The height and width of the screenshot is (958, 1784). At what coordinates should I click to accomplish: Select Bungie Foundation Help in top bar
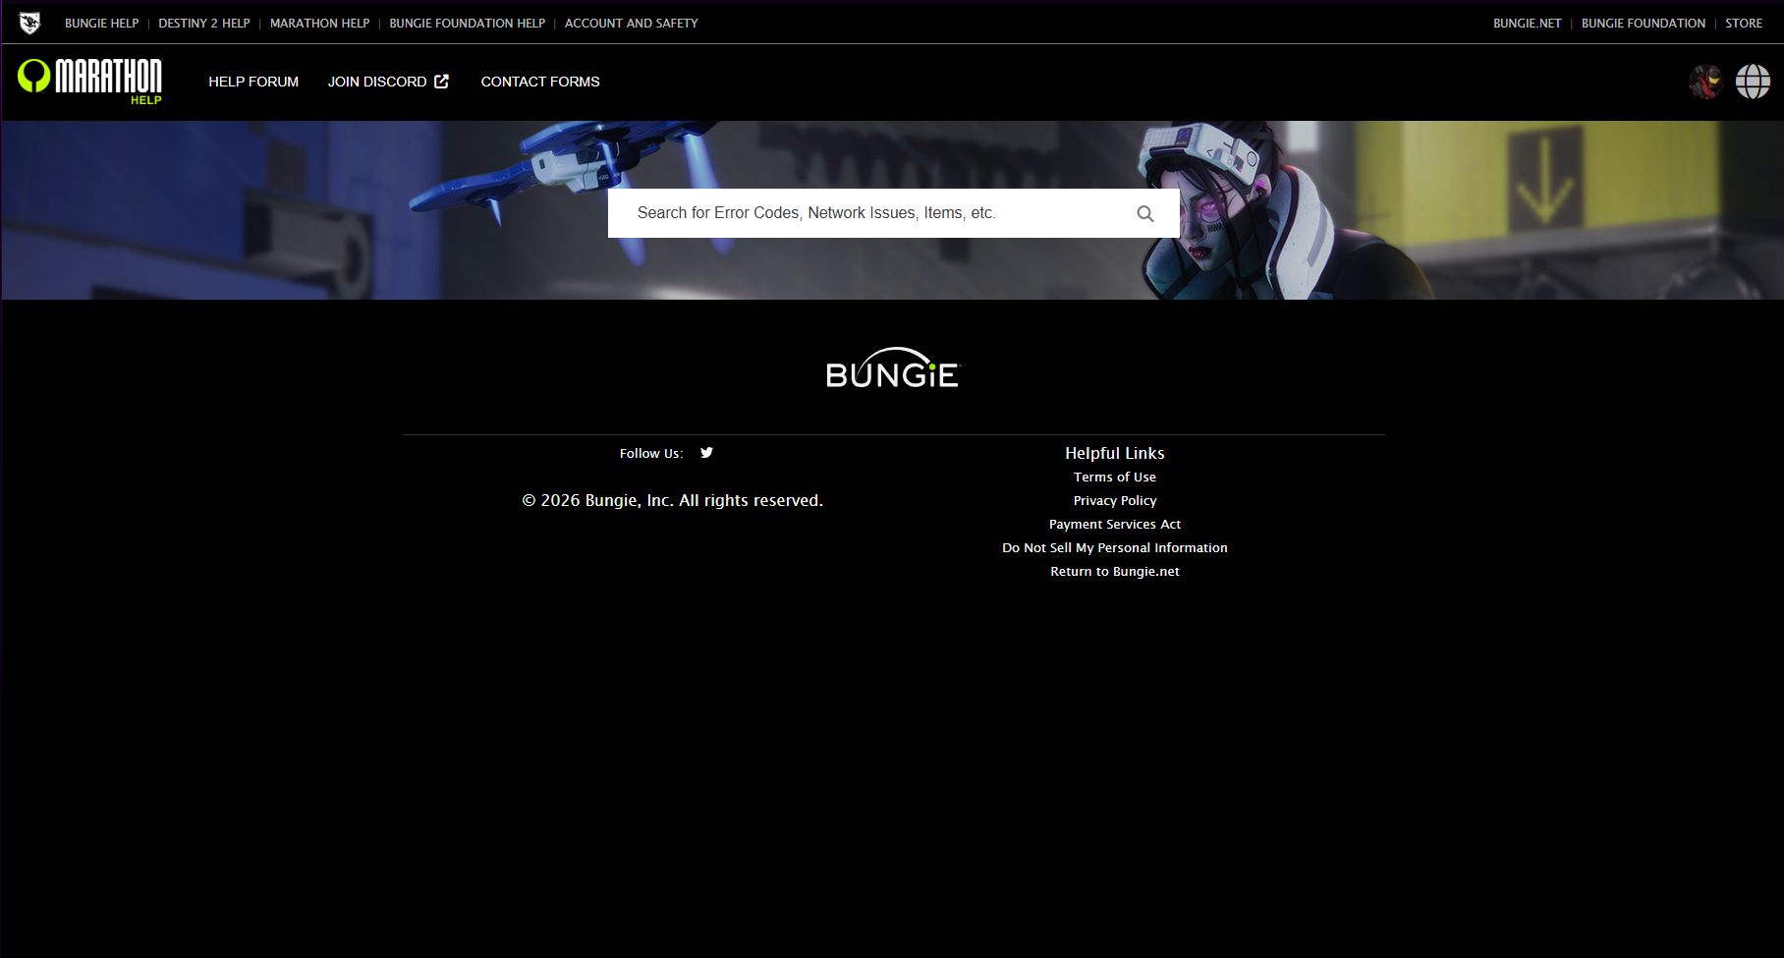point(467,23)
